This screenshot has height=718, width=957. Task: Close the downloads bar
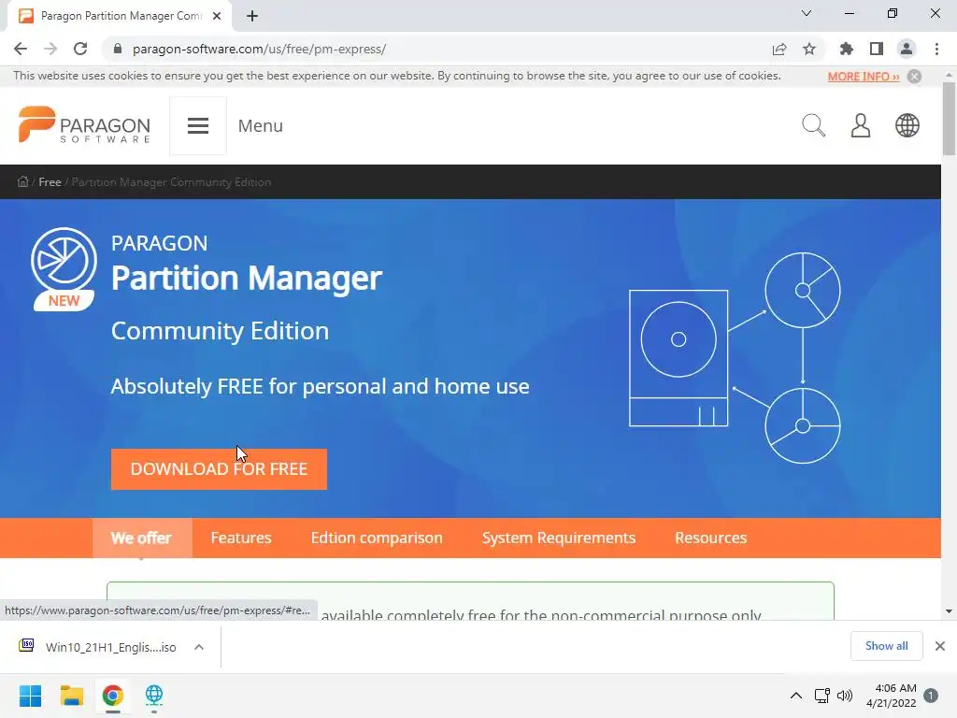pos(940,646)
